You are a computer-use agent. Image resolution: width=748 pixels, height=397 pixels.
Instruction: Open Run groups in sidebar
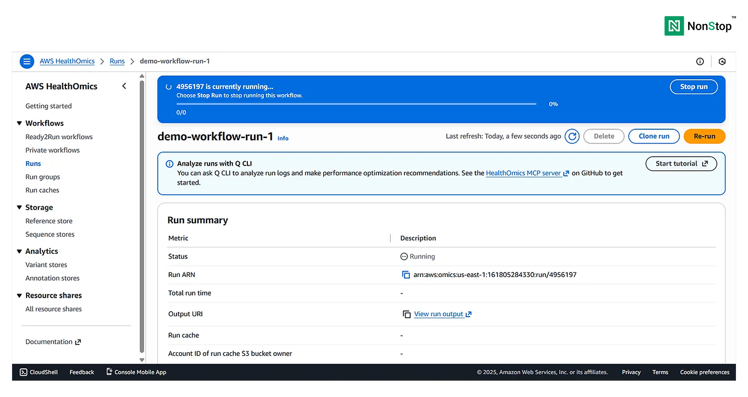pos(43,177)
